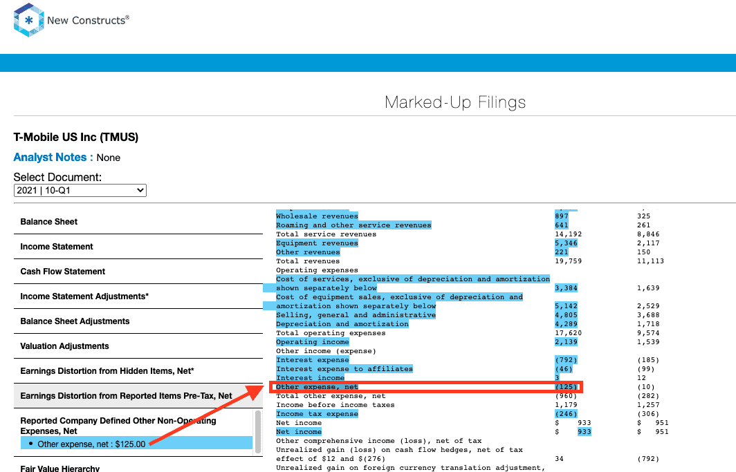Click the highlighted Operating income line

pyautogui.click(x=312, y=341)
